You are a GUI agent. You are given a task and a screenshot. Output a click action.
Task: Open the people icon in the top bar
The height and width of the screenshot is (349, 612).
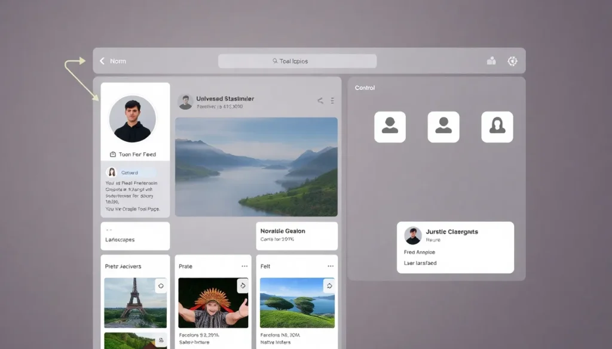click(491, 61)
